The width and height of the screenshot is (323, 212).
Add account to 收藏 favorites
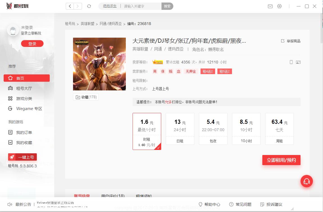86,97
